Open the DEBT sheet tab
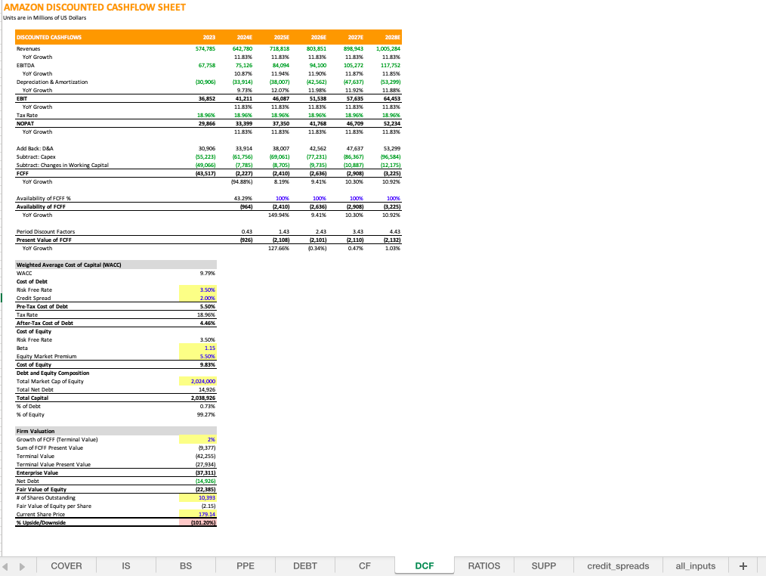The height and width of the screenshot is (576, 766). pos(305,565)
